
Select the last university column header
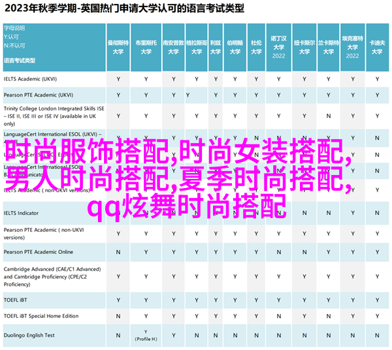(376, 44)
